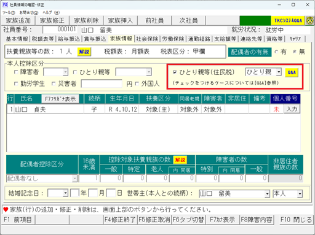
Task: Check the 災害者 checkbox
Action: pyautogui.click(x=54, y=83)
